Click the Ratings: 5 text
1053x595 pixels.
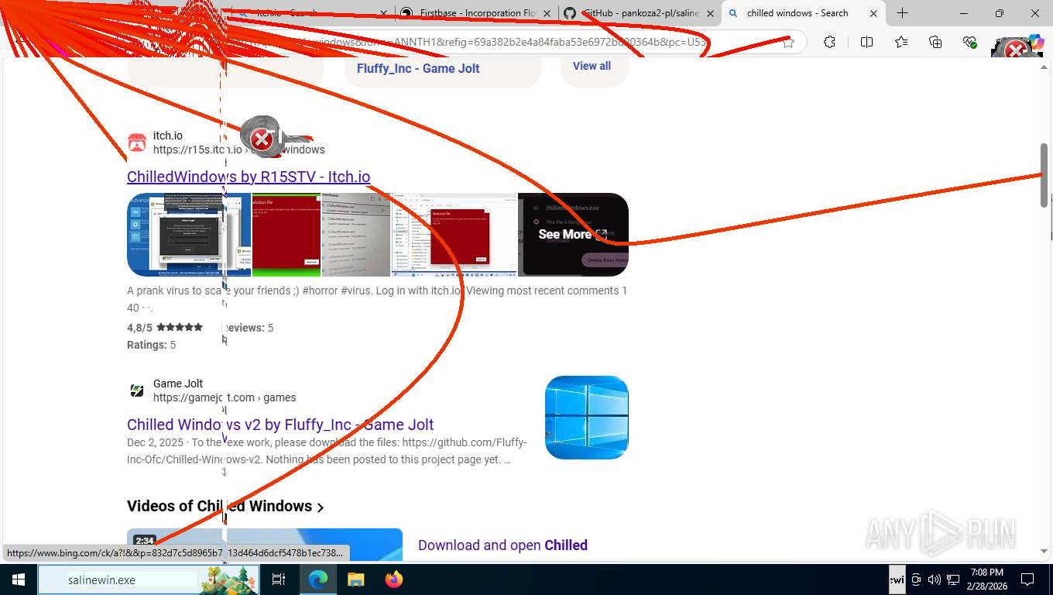click(x=151, y=345)
